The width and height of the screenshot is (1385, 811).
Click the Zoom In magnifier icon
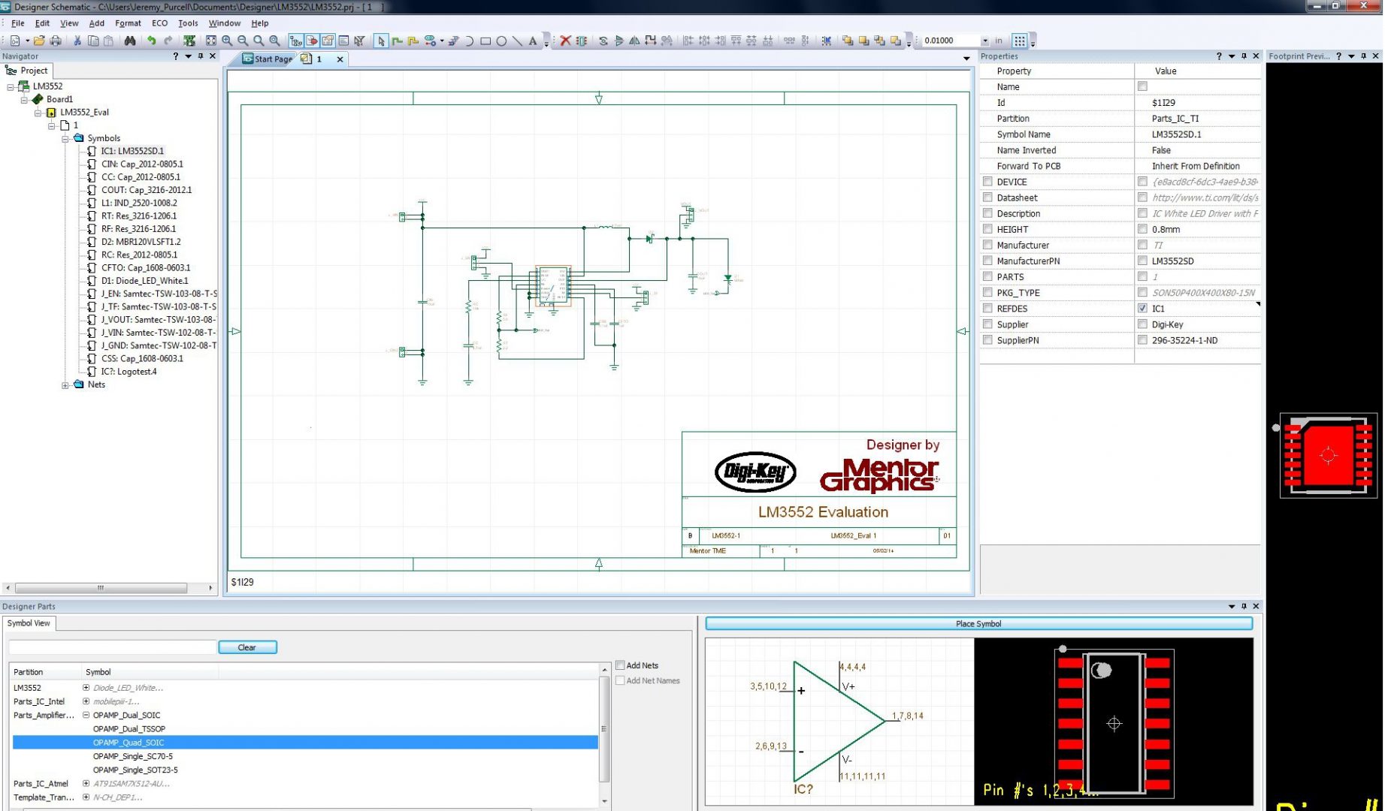pos(227,41)
